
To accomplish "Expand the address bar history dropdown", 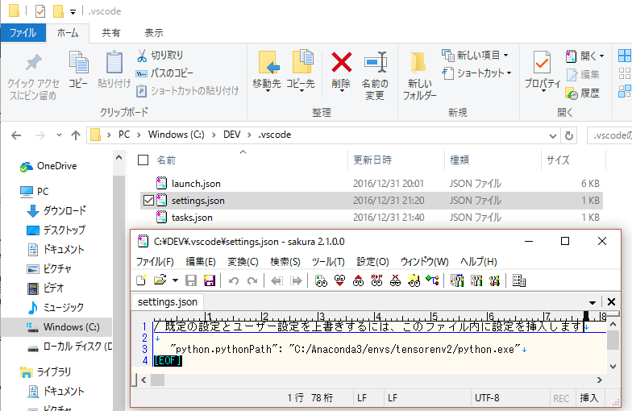I will 553,136.
